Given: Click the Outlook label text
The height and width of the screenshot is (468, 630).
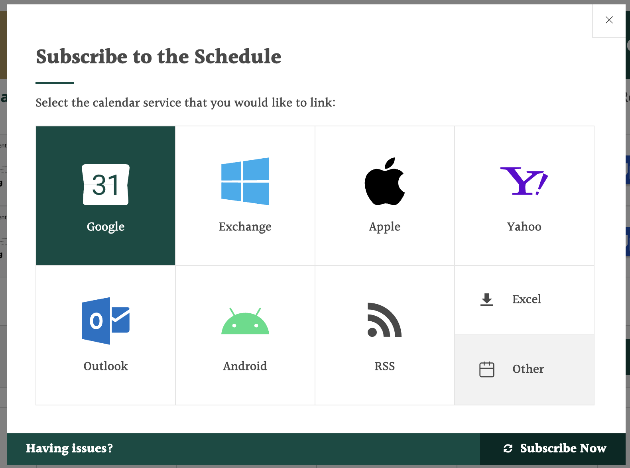Looking at the screenshot, I should point(106,366).
